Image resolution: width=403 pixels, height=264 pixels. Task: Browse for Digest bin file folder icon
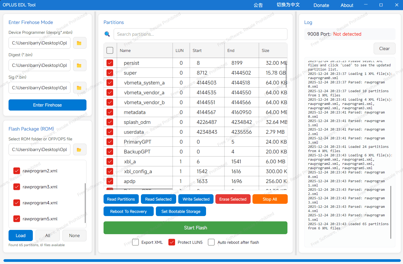pyautogui.click(x=79, y=65)
